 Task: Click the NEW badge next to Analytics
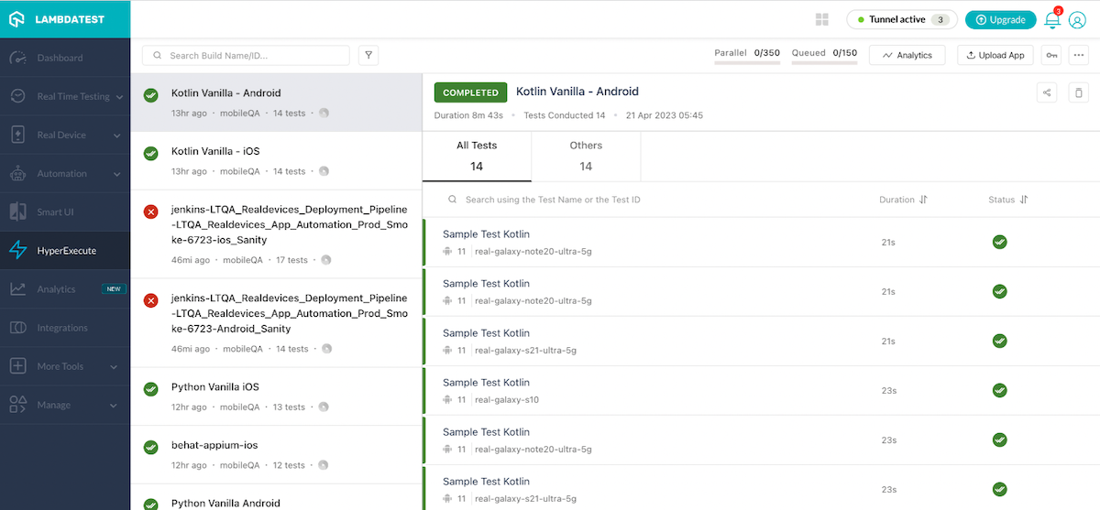pyautogui.click(x=114, y=289)
